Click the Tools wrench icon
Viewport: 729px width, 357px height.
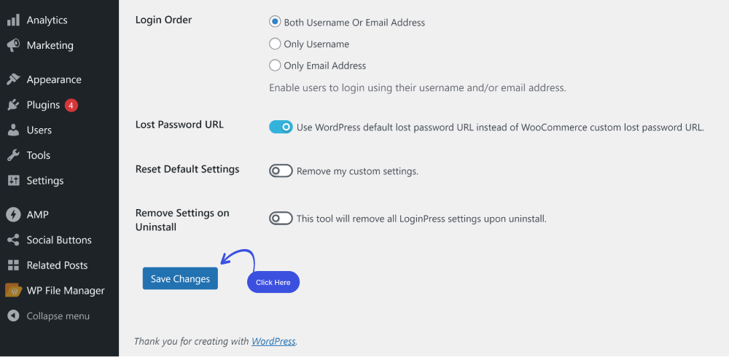click(13, 155)
